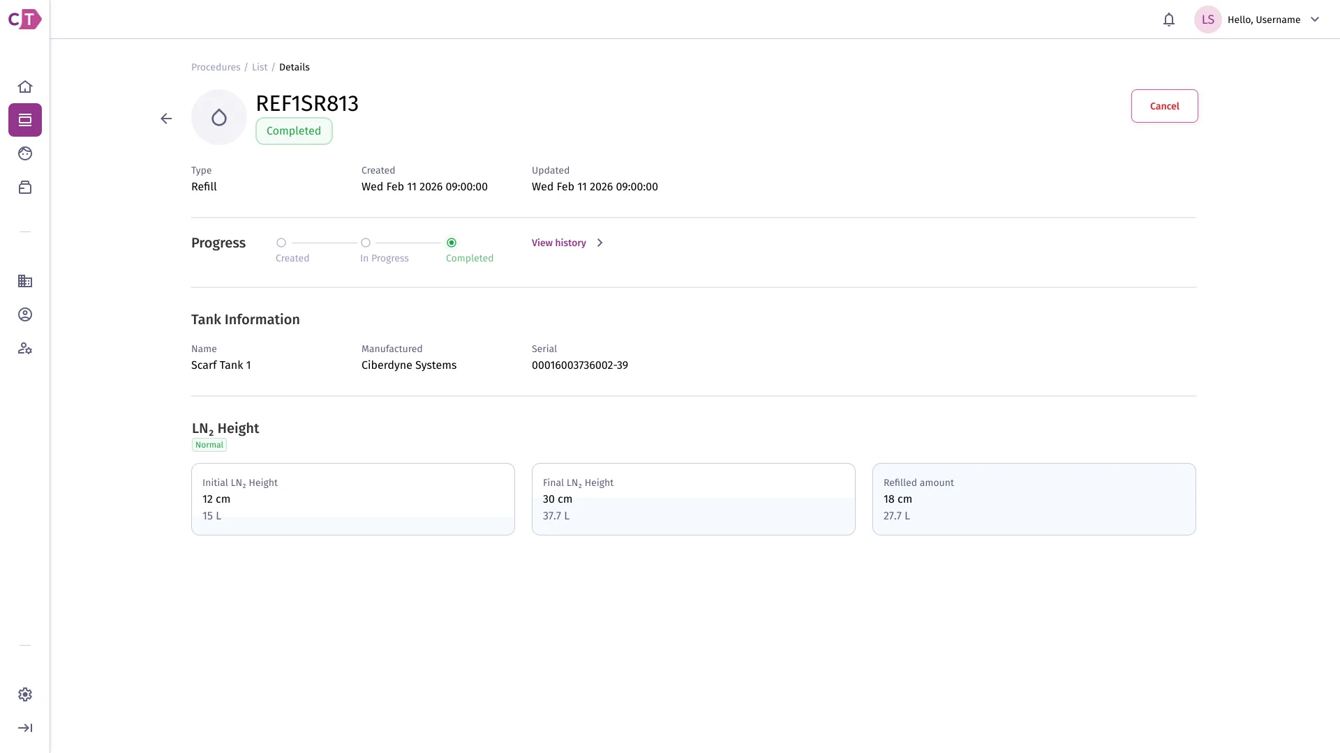The image size is (1340, 753).
Task: Open the user profile circle icon
Action: (x=25, y=314)
